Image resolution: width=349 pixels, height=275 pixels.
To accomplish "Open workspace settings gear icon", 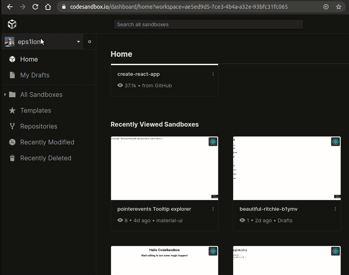I will pyautogui.click(x=90, y=42).
